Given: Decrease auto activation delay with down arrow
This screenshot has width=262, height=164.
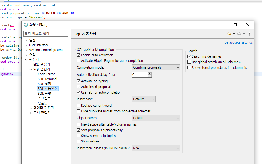Looking at the screenshot, I should 150,76.
